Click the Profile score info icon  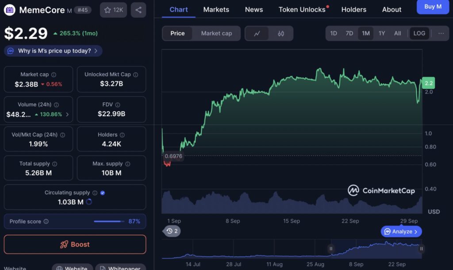pos(46,221)
